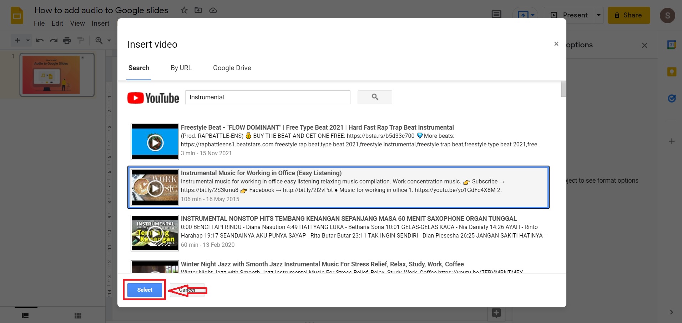Close the format options sidebar
Viewport: 682px width, 323px height.
click(x=645, y=45)
